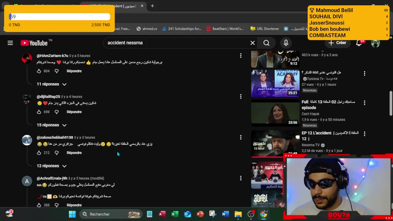This screenshot has height=221, width=393.
Task: Open @AchrafErrais-j9h channel link
Action: coord(52,178)
